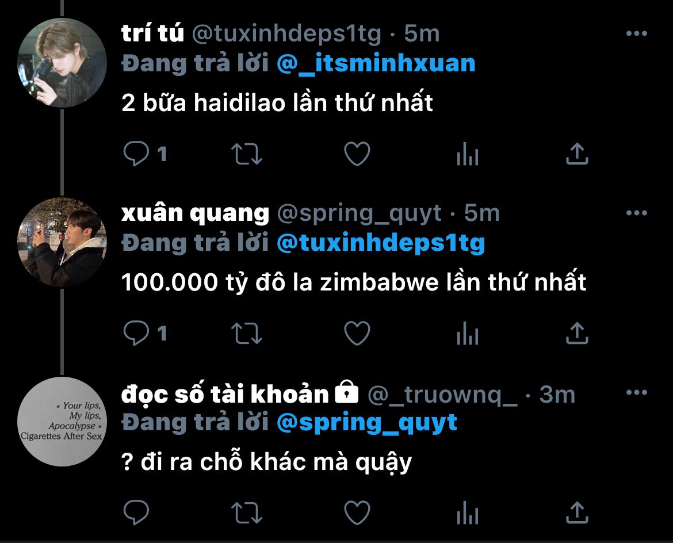This screenshot has height=543, width=673.
Task: Open the @tuxinhdeps1tg reply mention link
Action: pos(381,243)
